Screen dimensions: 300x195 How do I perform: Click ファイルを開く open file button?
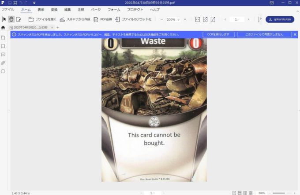pos(42,19)
